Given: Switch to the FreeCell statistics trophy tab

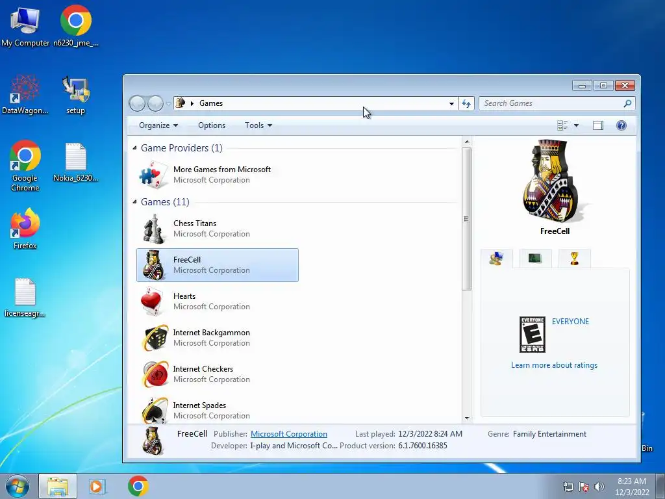Looking at the screenshot, I should [x=574, y=258].
